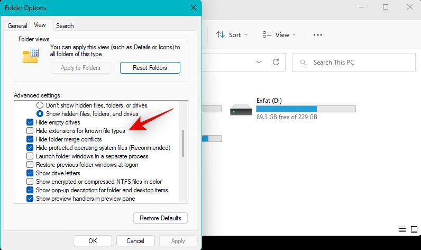
Task: Click the Exfat (D:) drive name
Action: tap(269, 101)
